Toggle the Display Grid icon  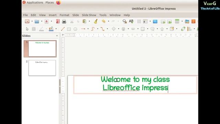[139, 21]
